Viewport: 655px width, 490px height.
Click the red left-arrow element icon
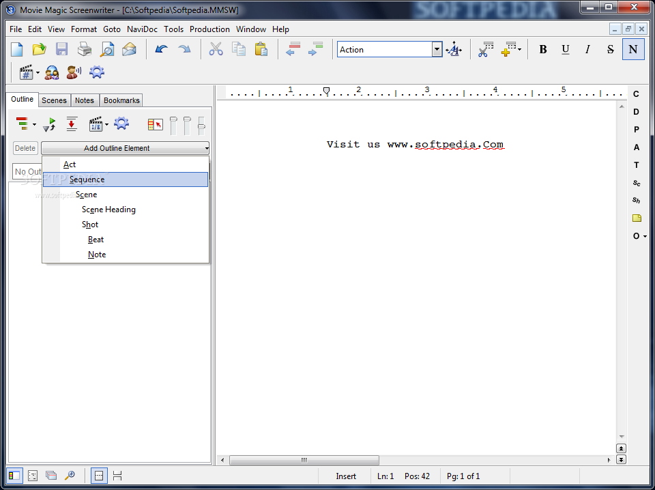(x=293, y=49)
